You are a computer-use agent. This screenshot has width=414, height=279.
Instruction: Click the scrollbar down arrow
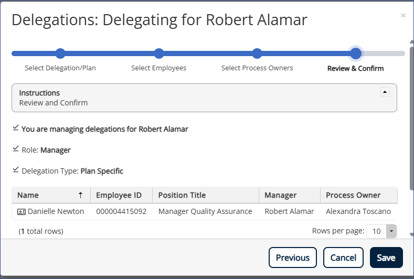[411, 234]
